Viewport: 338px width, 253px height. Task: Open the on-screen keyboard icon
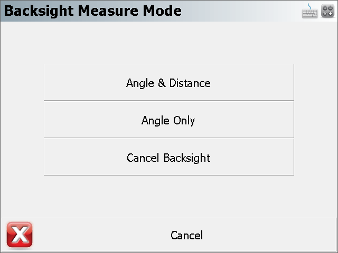tap(309, 11)
